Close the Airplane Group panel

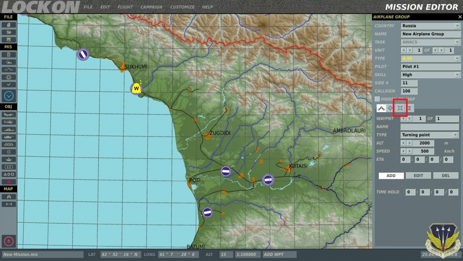tap(459, 17)
